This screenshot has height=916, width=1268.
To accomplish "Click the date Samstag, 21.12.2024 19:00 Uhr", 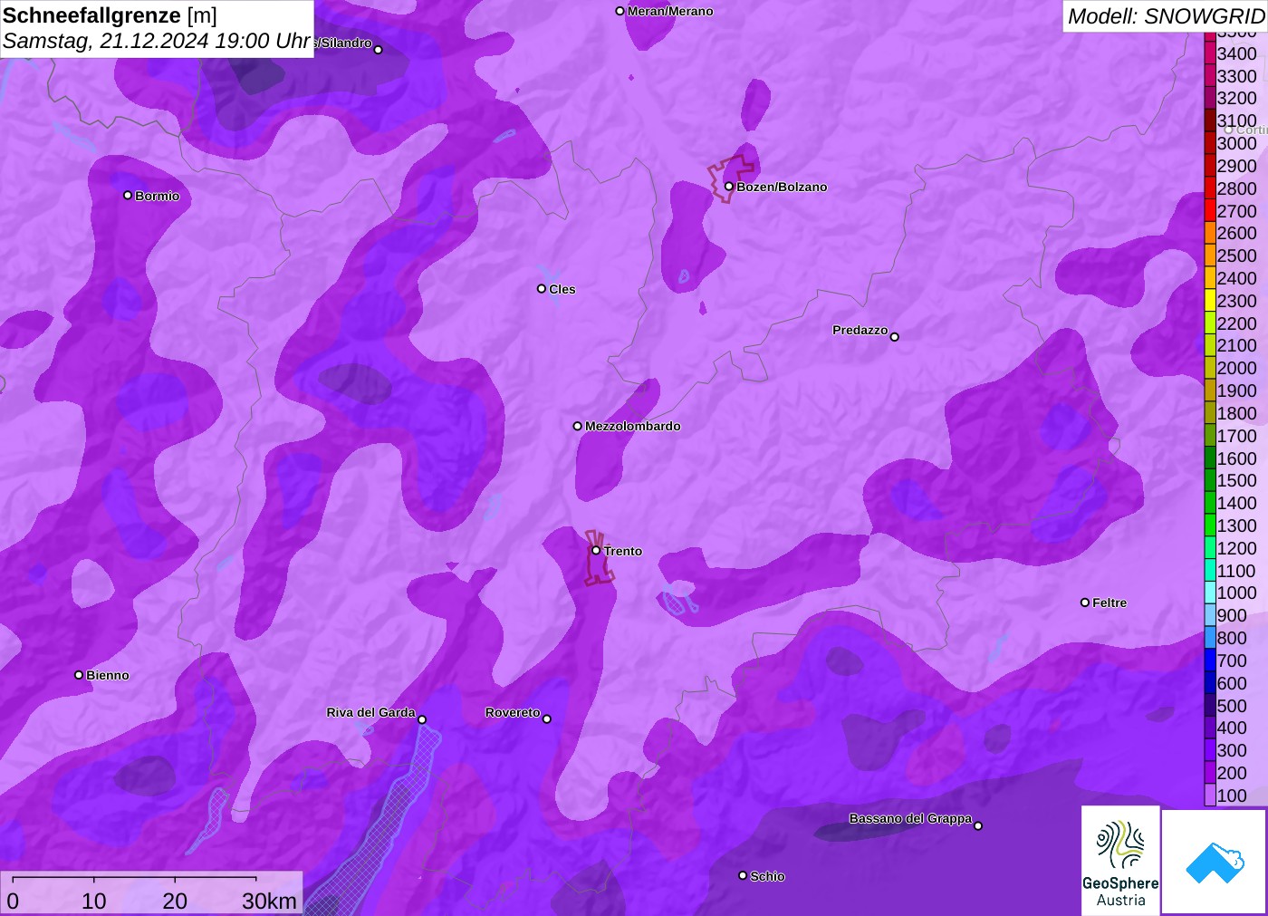I will coord(157,42).
